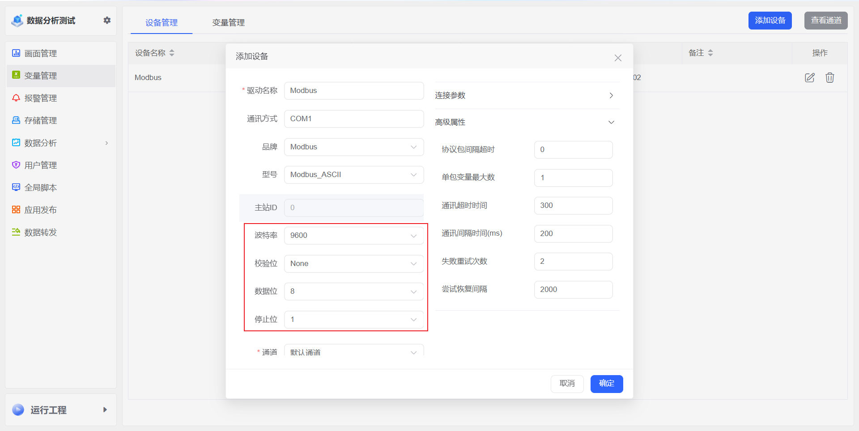Switch to the 变量管理 tab
Viewport: 859px width, 431px height.
coord(228,22)
